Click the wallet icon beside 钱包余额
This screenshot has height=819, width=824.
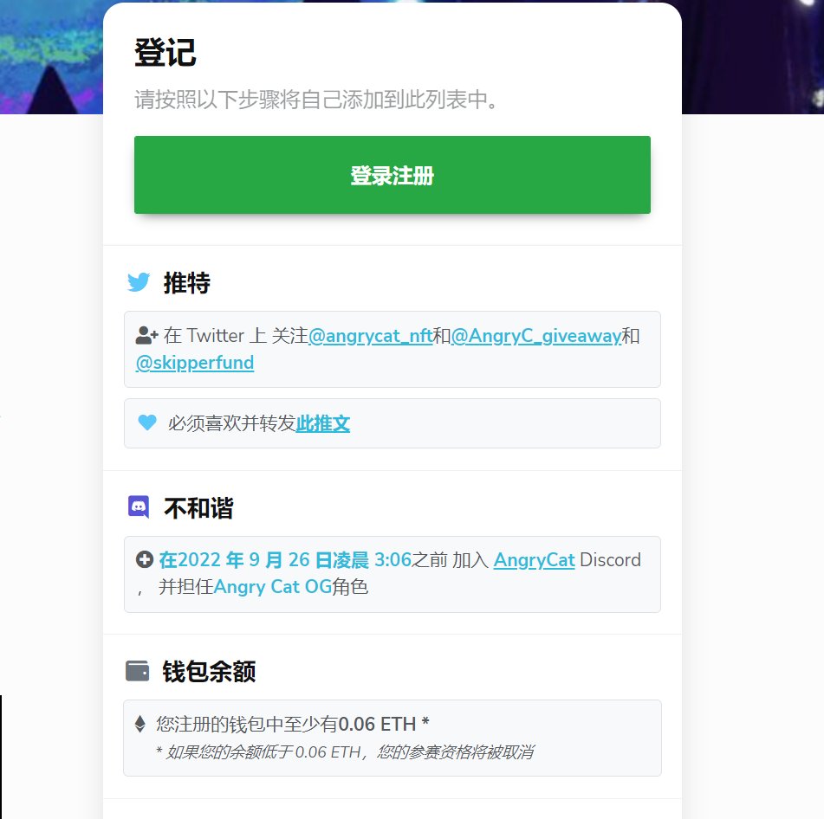(138, 671)
